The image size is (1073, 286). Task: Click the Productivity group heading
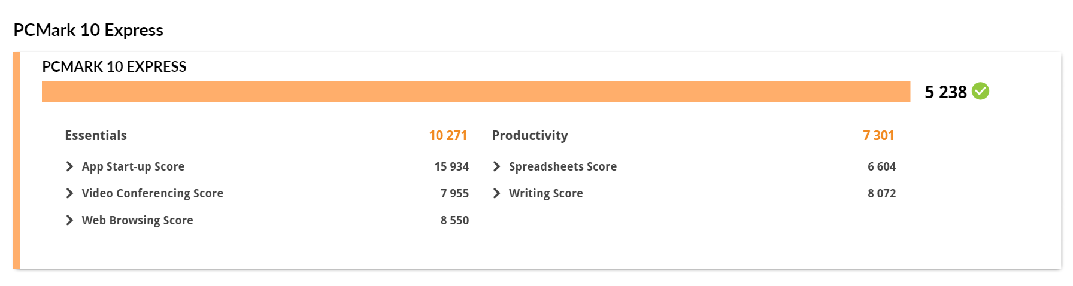click(x=530, y=136)
